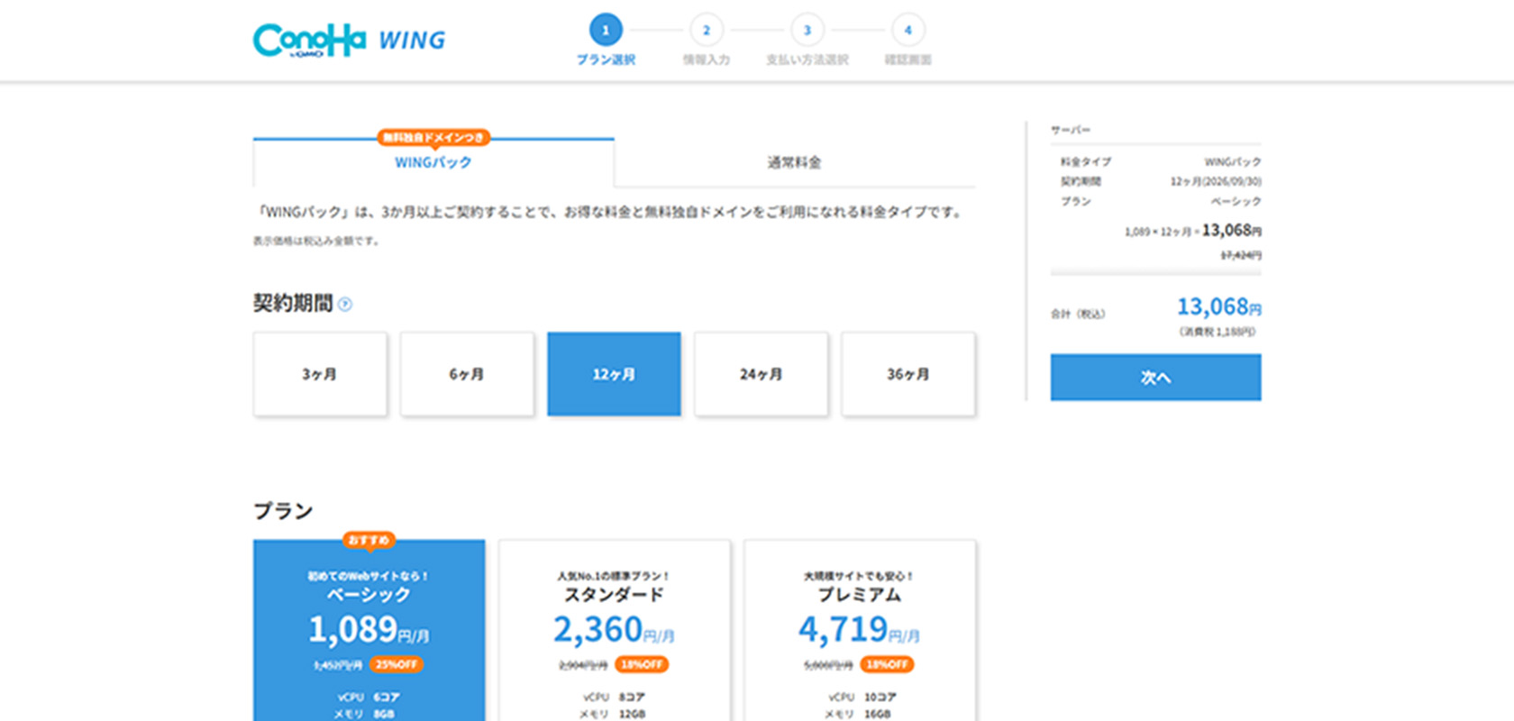The height and width of the screenshot is (721, 1514).
Task: Click the 合計 (税込) label
Action: tap(1078, 314)
